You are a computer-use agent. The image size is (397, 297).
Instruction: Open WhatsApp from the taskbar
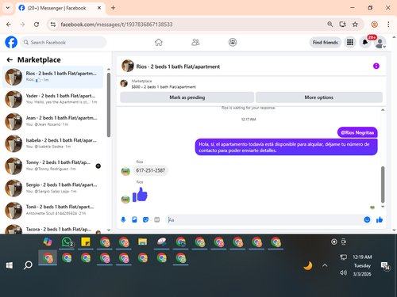(67, 242)
